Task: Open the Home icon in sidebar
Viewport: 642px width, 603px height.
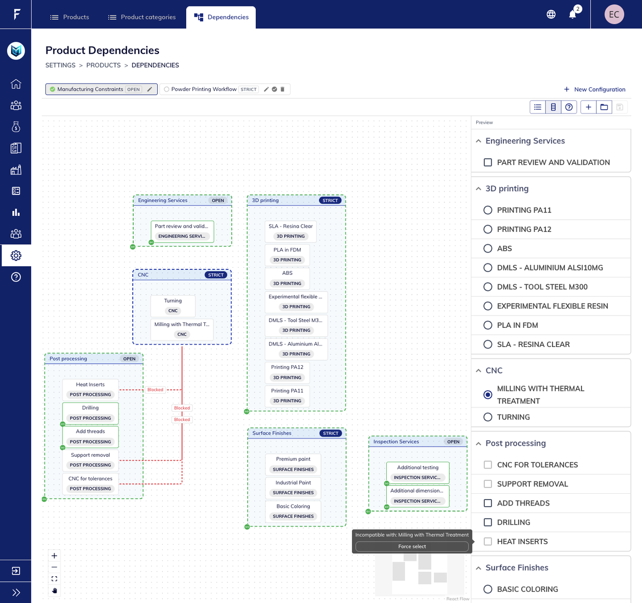Action: (x=16, y=84)
